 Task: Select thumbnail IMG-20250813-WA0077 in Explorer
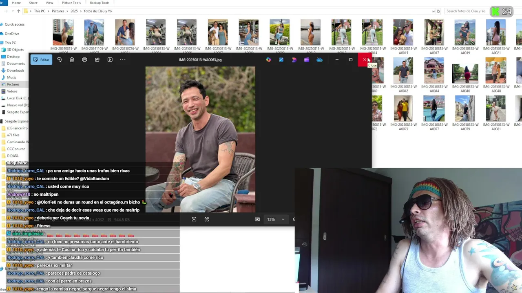coord(434,109)
